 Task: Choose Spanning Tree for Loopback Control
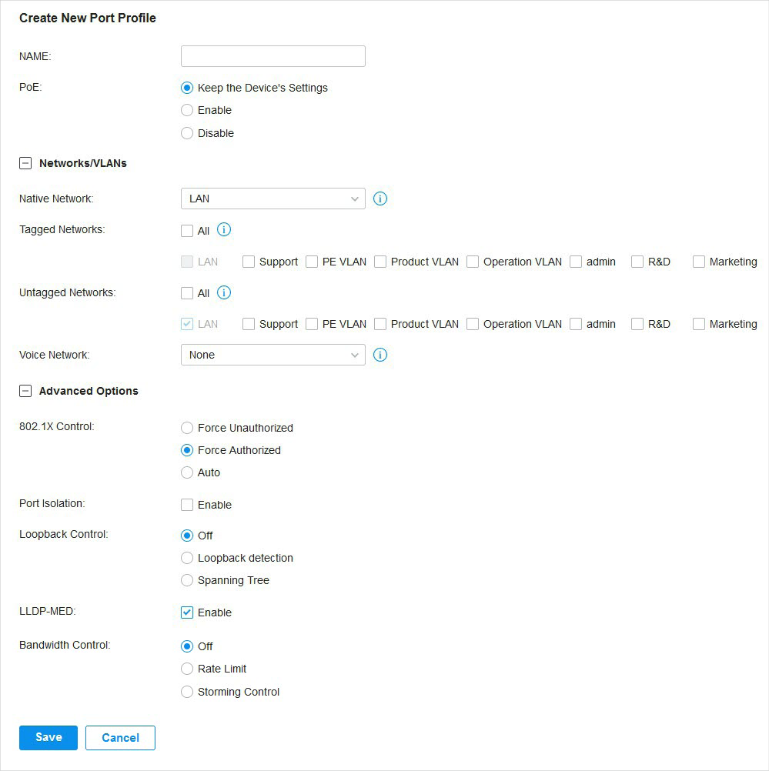(187, 580)
